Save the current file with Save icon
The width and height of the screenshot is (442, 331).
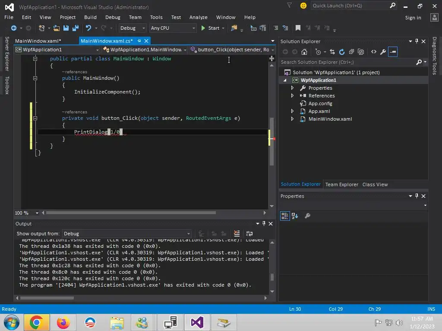pos(66,28)
